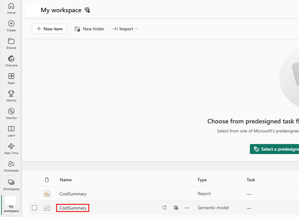The width and height of the screenshot is (299, 217).
Task: Click the 'Choose from predesigned task' heading
Action: pos(253,121)
